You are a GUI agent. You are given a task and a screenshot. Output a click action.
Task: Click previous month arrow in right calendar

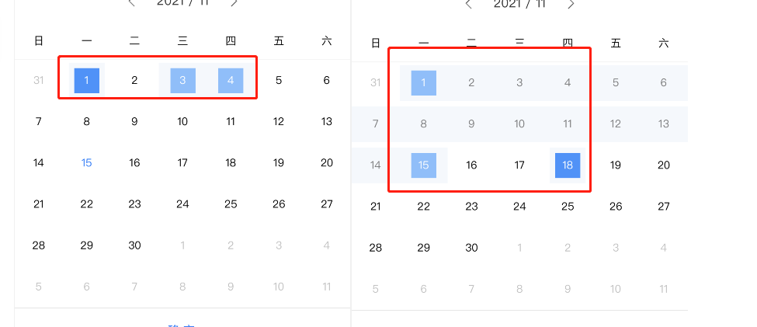[x=468, y=4]
